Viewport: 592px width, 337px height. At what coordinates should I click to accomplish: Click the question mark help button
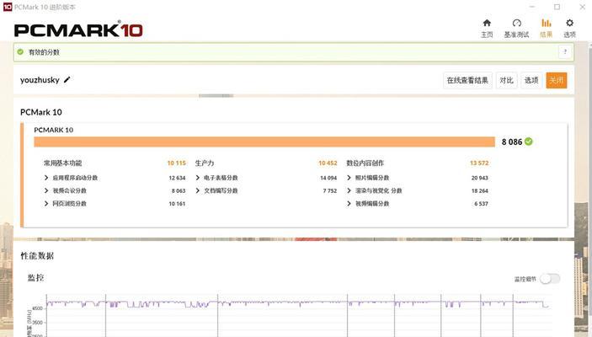[565, 51]
